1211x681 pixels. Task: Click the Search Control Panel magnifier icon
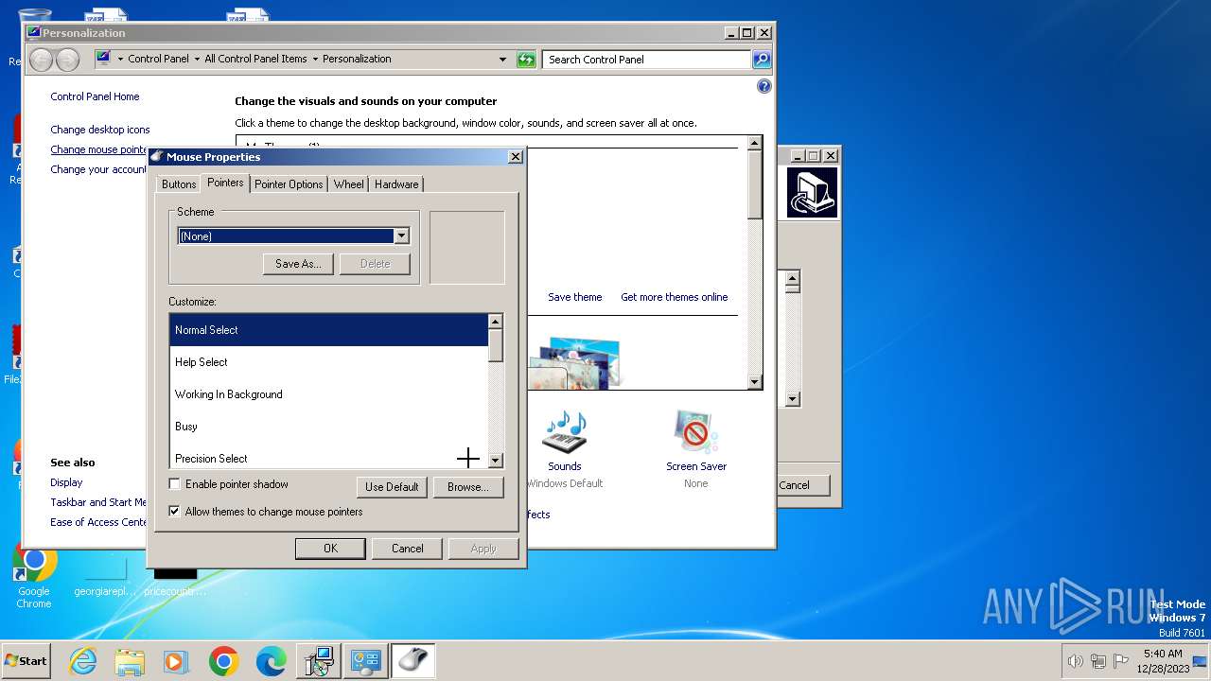pyautogui.click(x=762, y=60)
